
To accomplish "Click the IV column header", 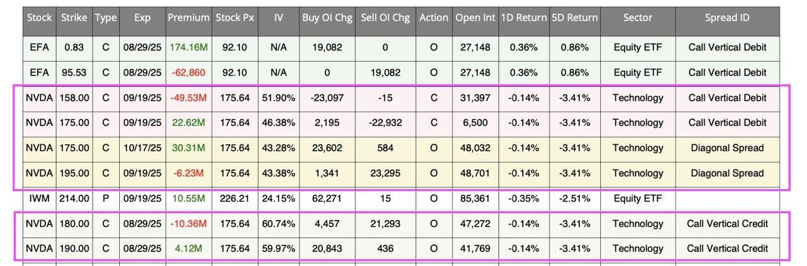I will point(278,18).
